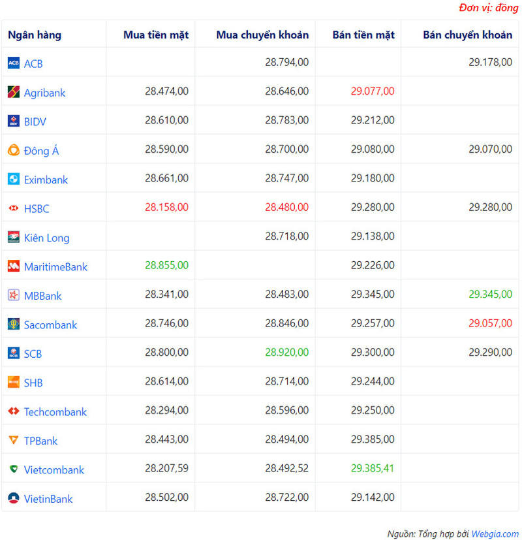
Task: Click the VietinBank logo icon
Action: click(x=14, y=499)
